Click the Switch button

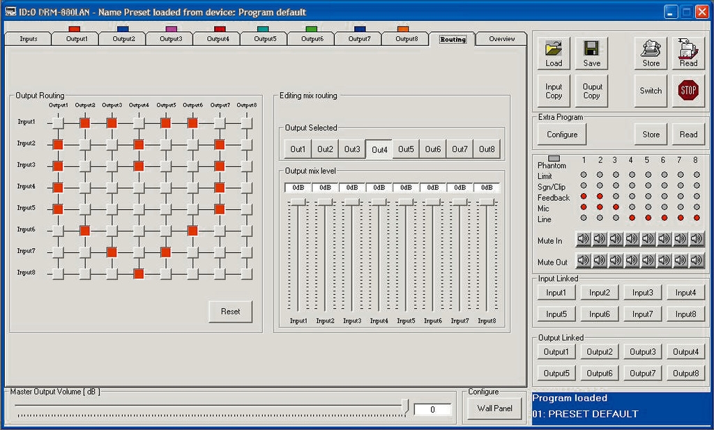point(651,91)
